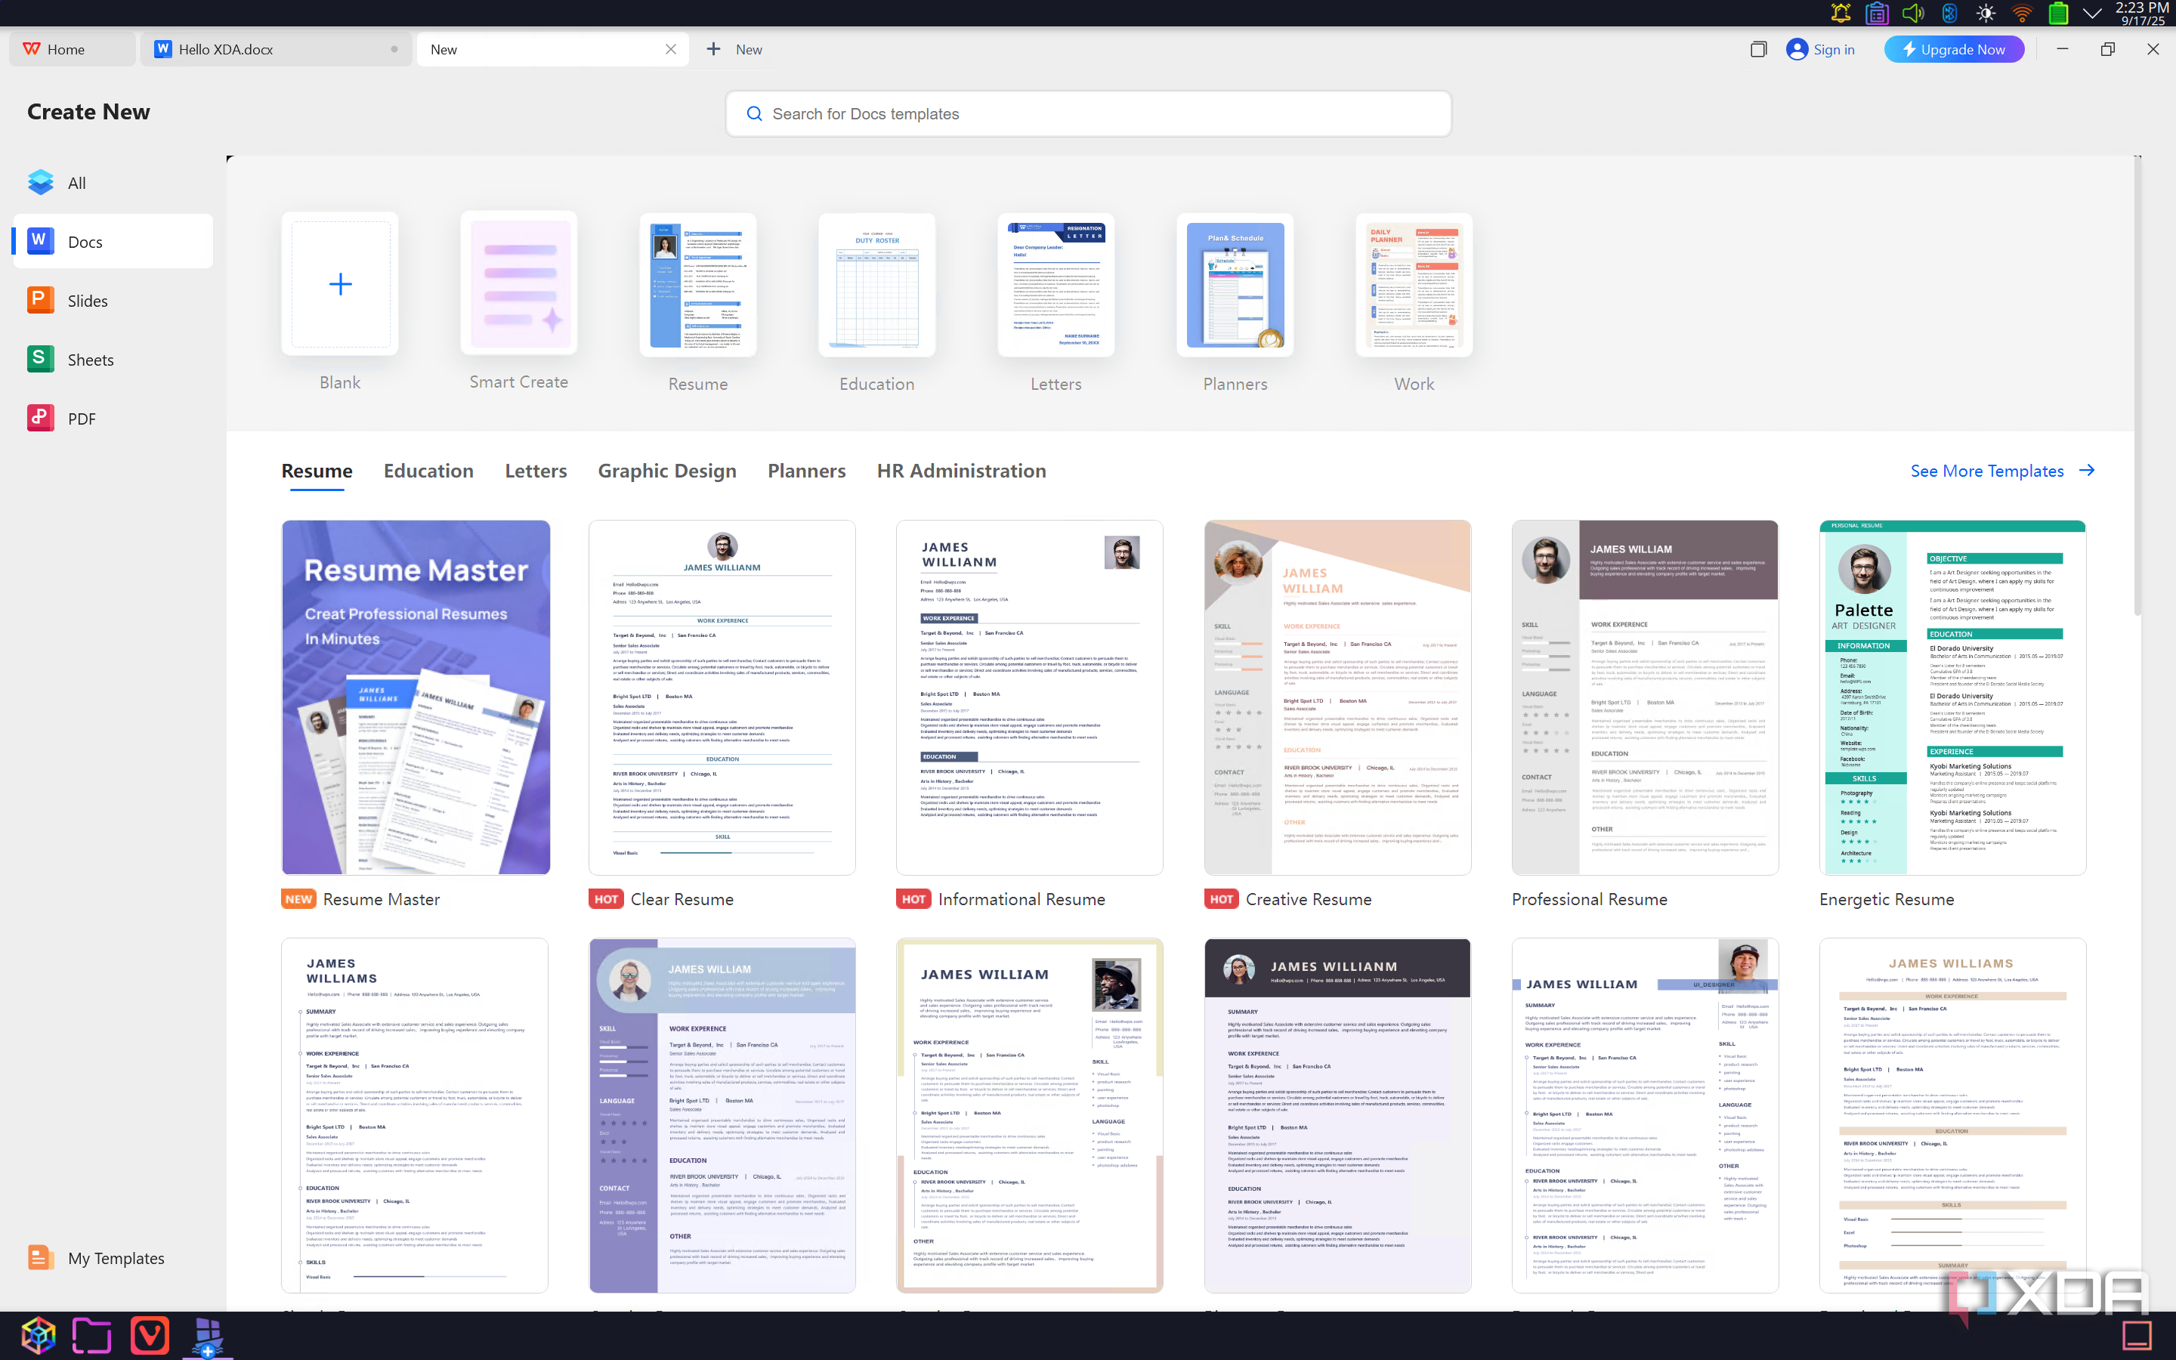Switch to the HR Administration tab
This screenshot has height=1360, width=2176.
[961, 471]
